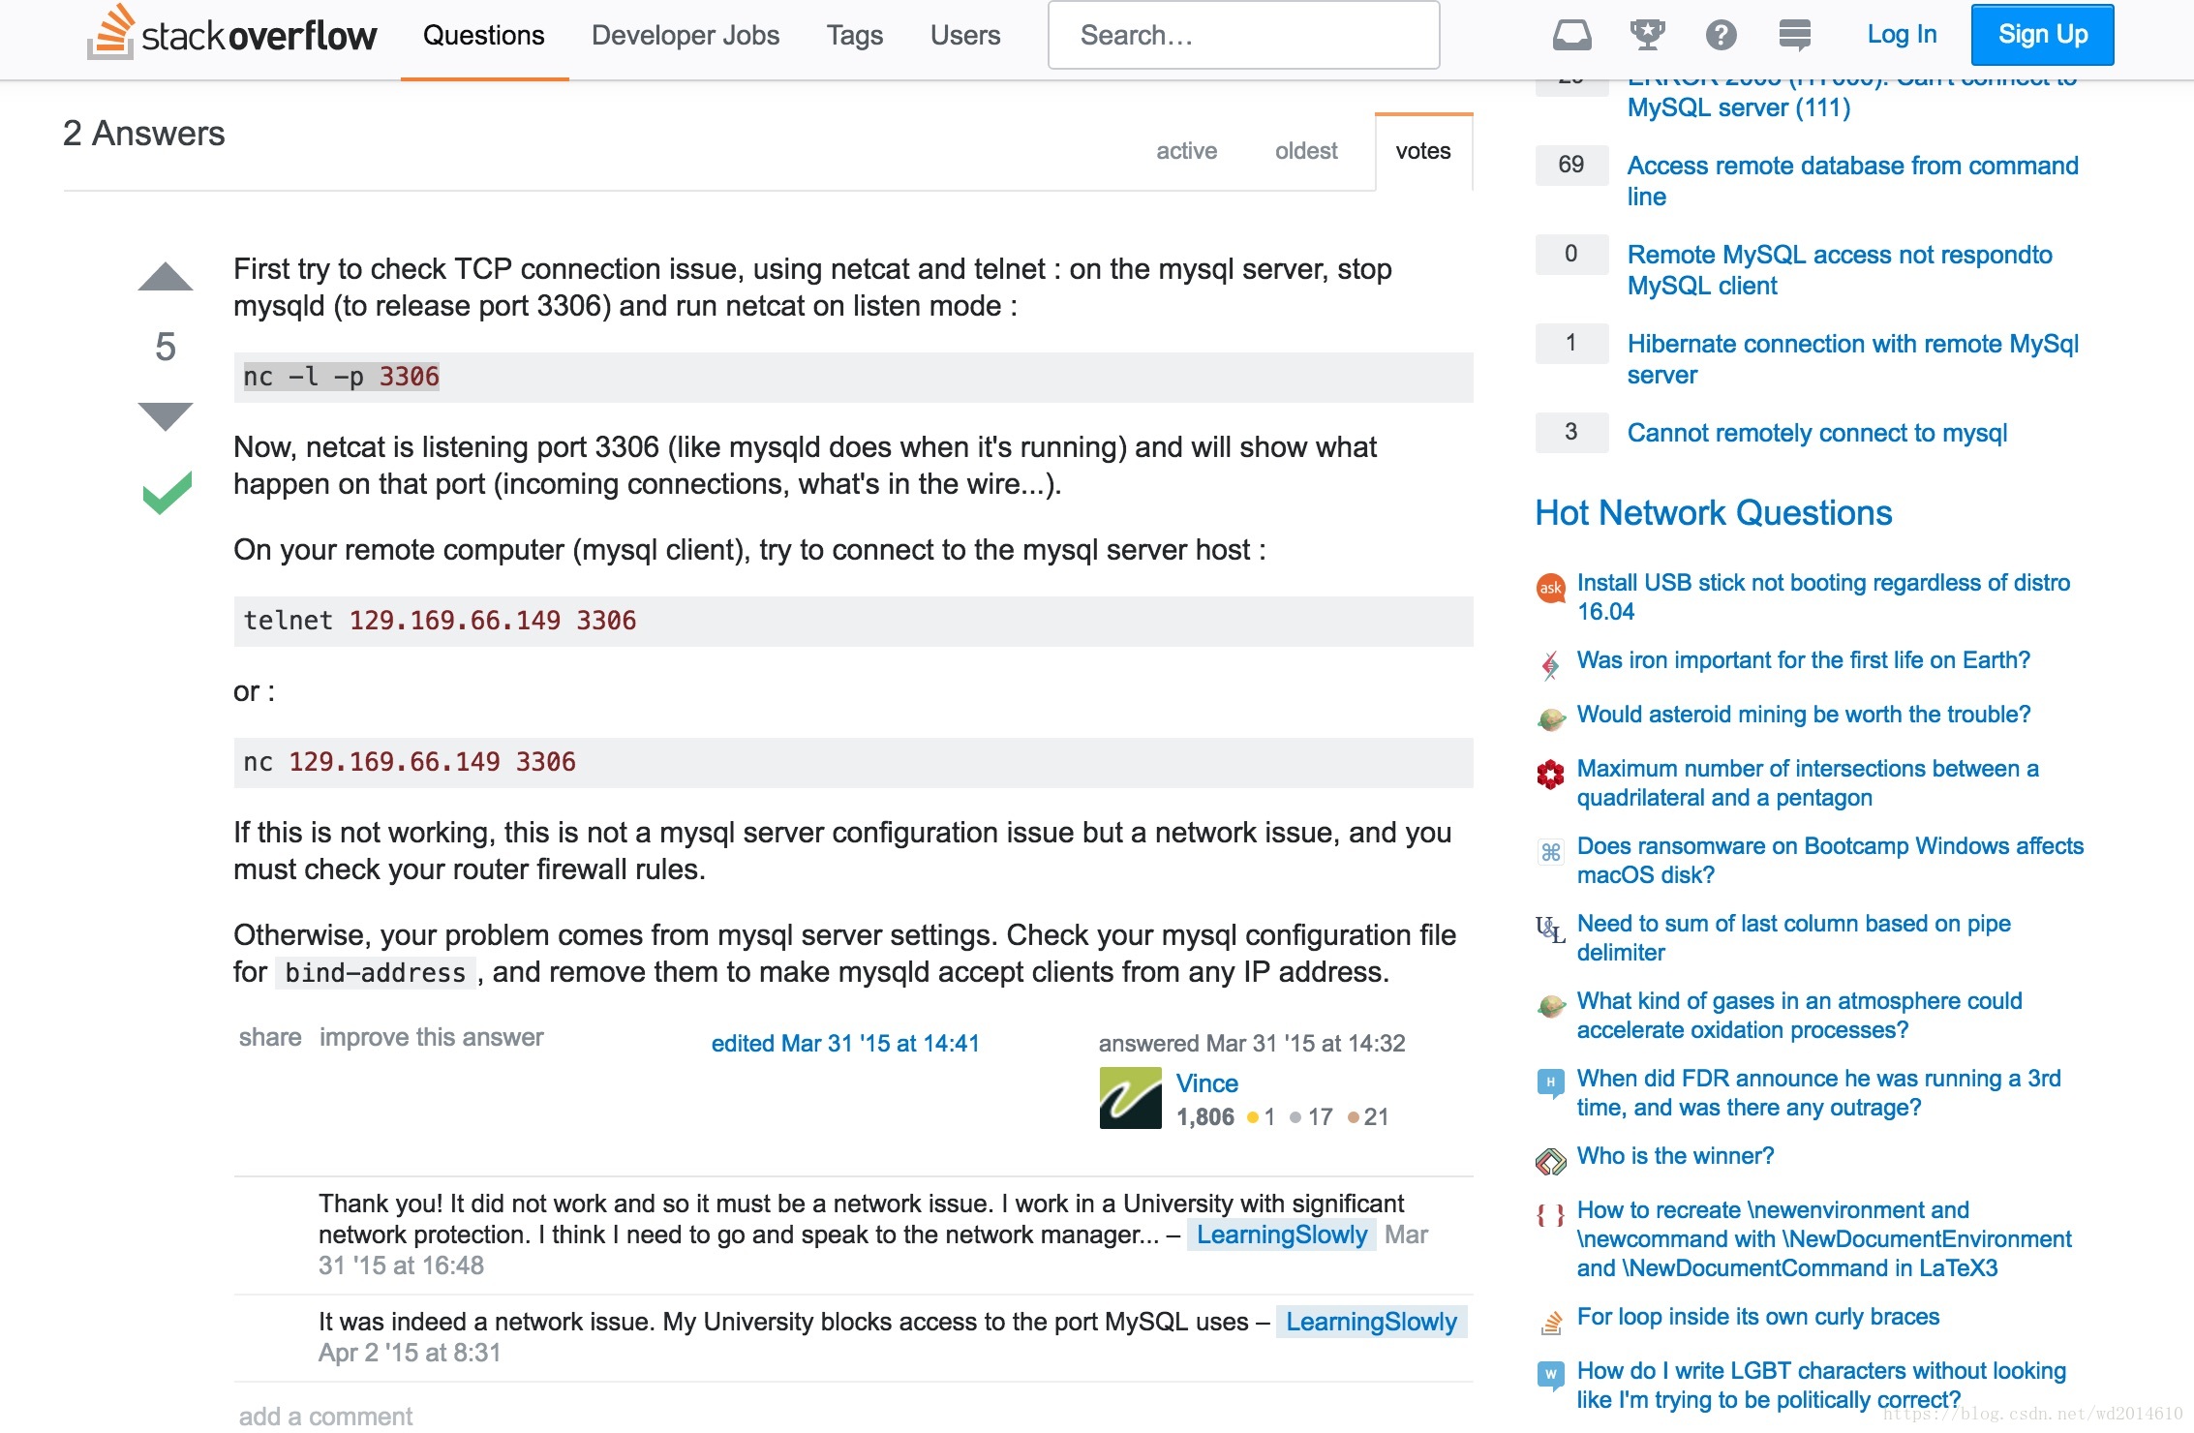Image resolution: width=2194 pixels, height=1433 pixels.
Task: Click the History icon beside FDR question
Action: 1550,1083
